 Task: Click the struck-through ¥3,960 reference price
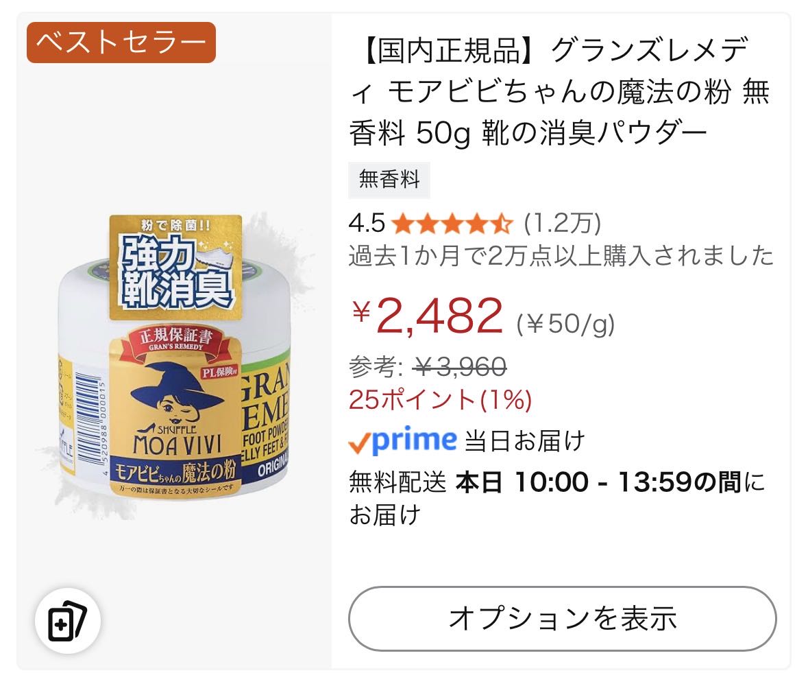tap(459, 367)
